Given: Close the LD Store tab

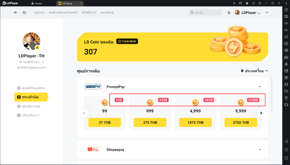Looking at the screenshot, I should pos(81,3).
